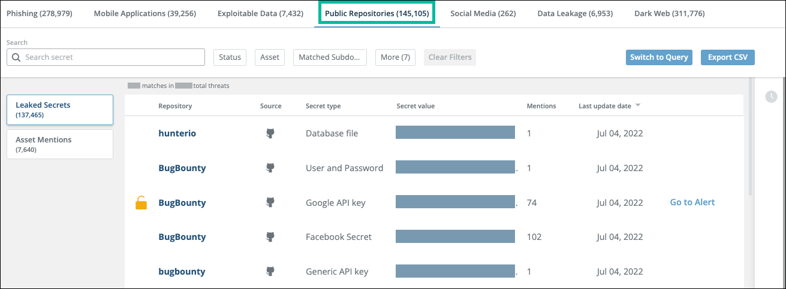Click the magnifier icon in the search box
The height and width of the screenshot is (289, 786).
(x=16, y=57)
